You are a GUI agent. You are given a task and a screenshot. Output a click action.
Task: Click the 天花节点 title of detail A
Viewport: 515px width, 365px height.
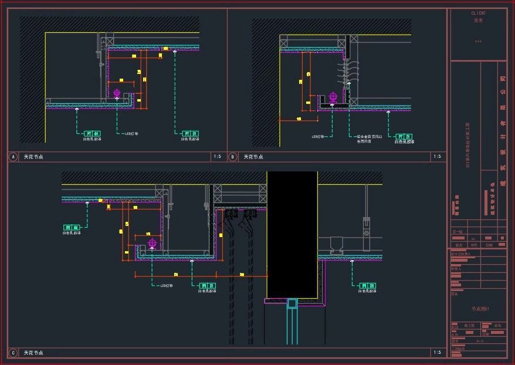[x=33, y=157]
